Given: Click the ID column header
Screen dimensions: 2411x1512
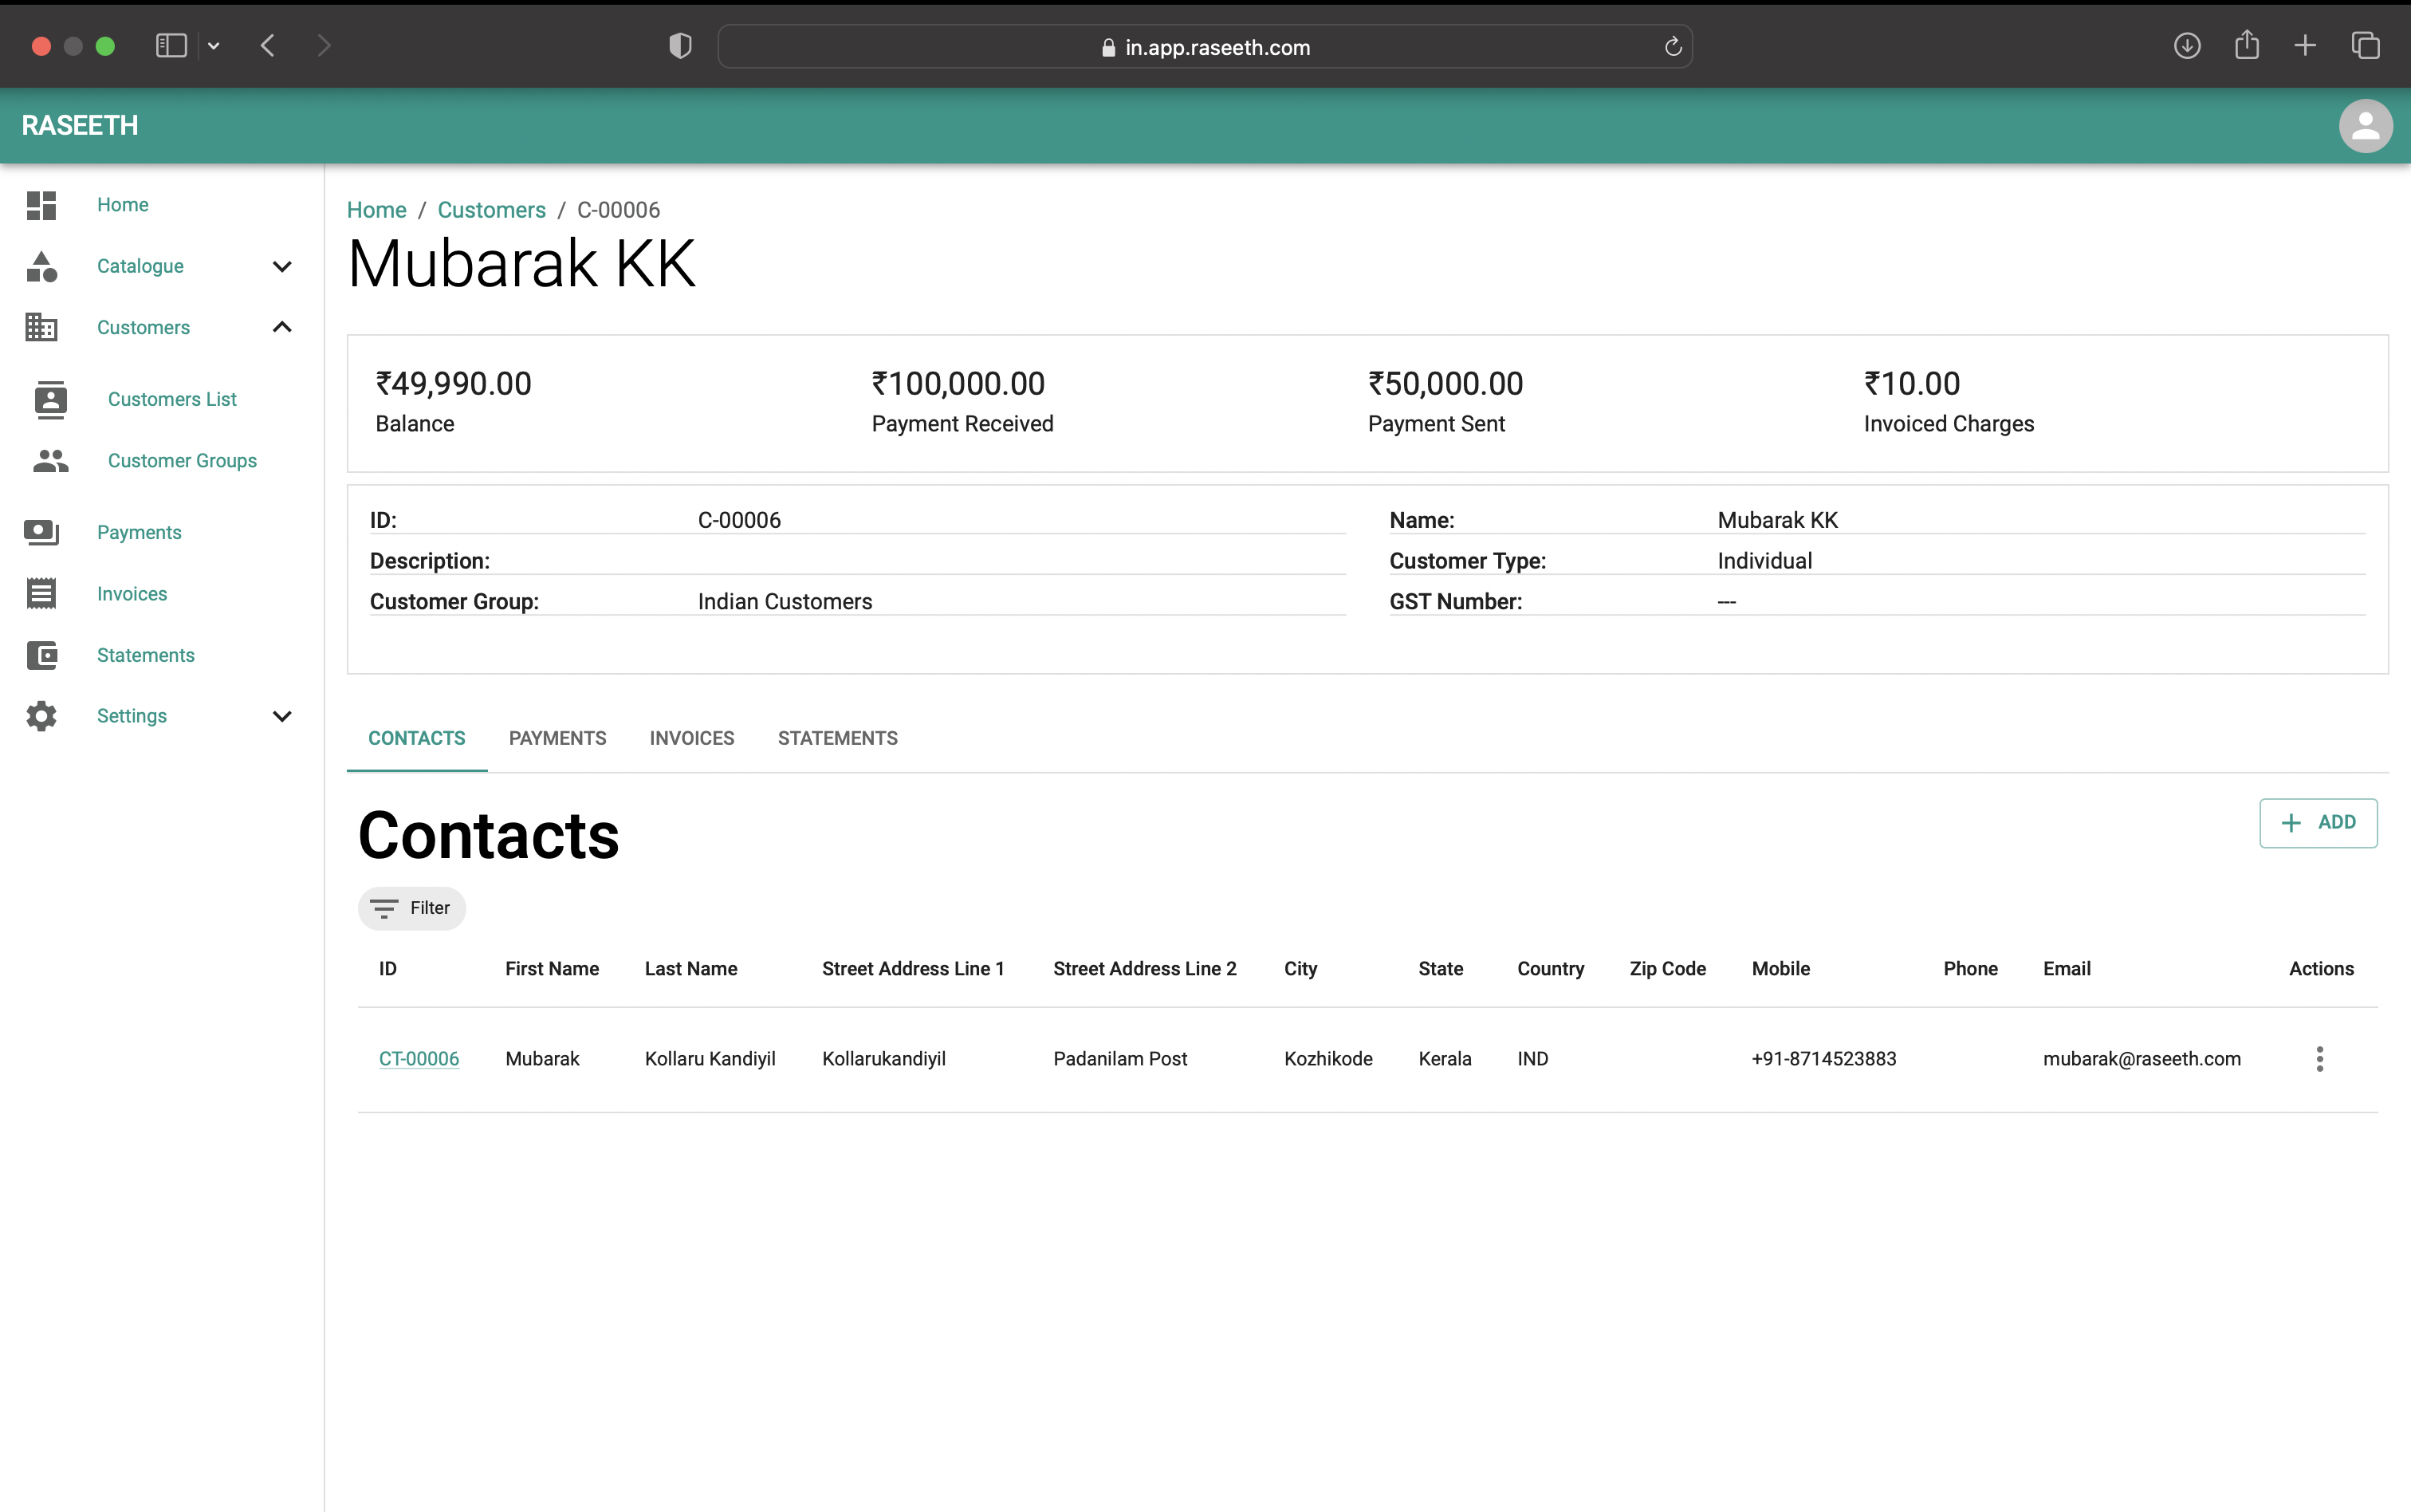Looking at the screenshot, I should tap(387, 969).
